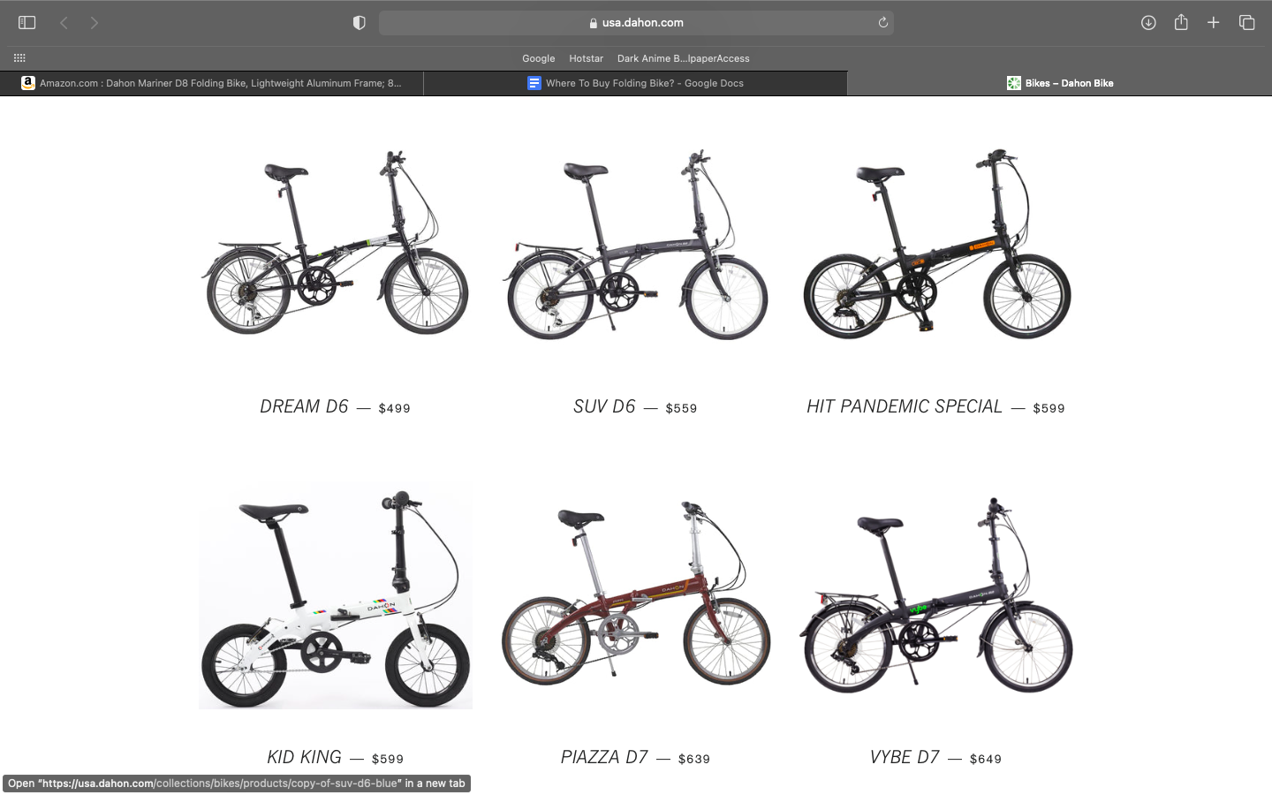Click the forward navigation arrow
Image resolution: width=1272 pixels, height=795 pixels.
[x=94, y=22]
